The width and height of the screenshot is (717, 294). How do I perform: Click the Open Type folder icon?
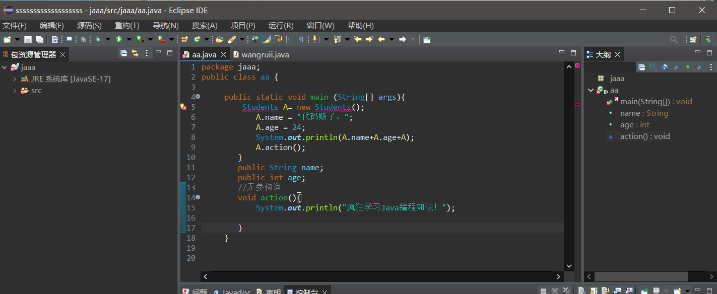point(219,39)
